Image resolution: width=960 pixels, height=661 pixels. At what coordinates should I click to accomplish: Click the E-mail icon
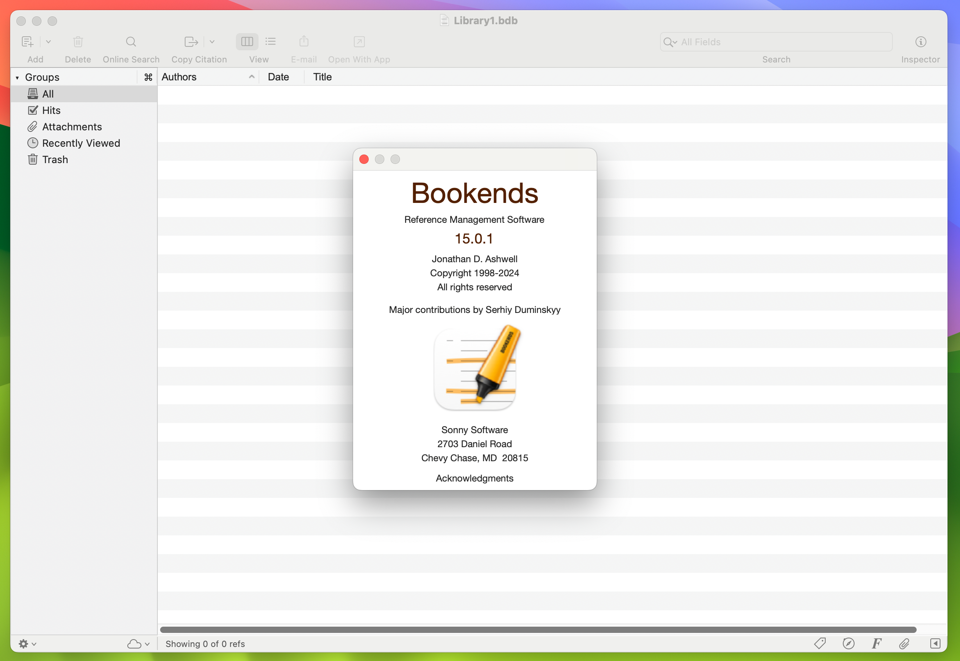tap(303, 41)
